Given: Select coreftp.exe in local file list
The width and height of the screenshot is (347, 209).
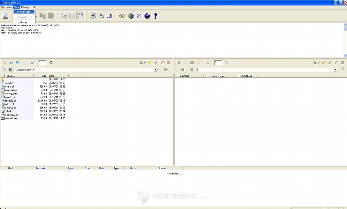Looking at the screenshot, I should point(10,97).
